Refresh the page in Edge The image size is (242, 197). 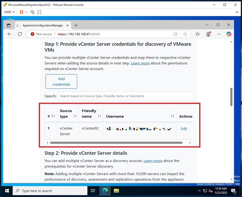(20, 34)
